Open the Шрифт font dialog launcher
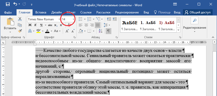 coord(75,37)
